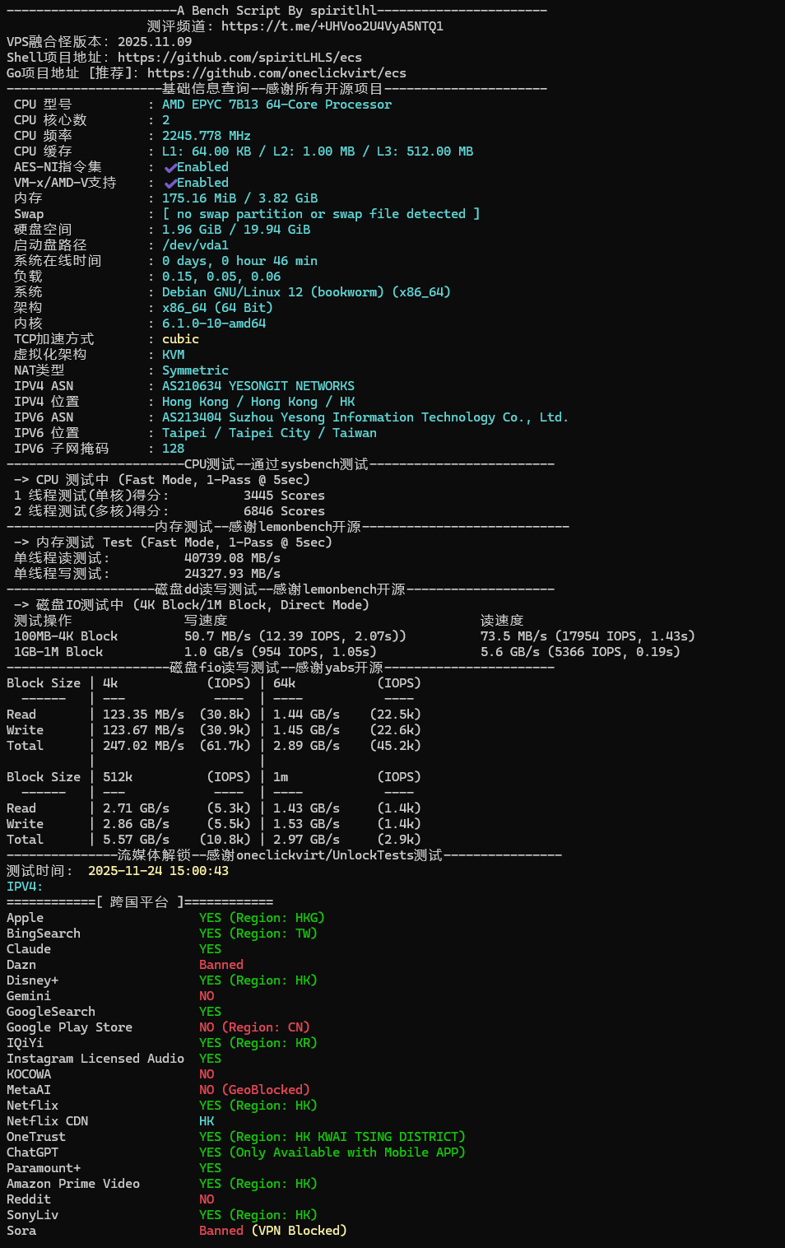Click the multi-thread 6846 Scores result

284,511
